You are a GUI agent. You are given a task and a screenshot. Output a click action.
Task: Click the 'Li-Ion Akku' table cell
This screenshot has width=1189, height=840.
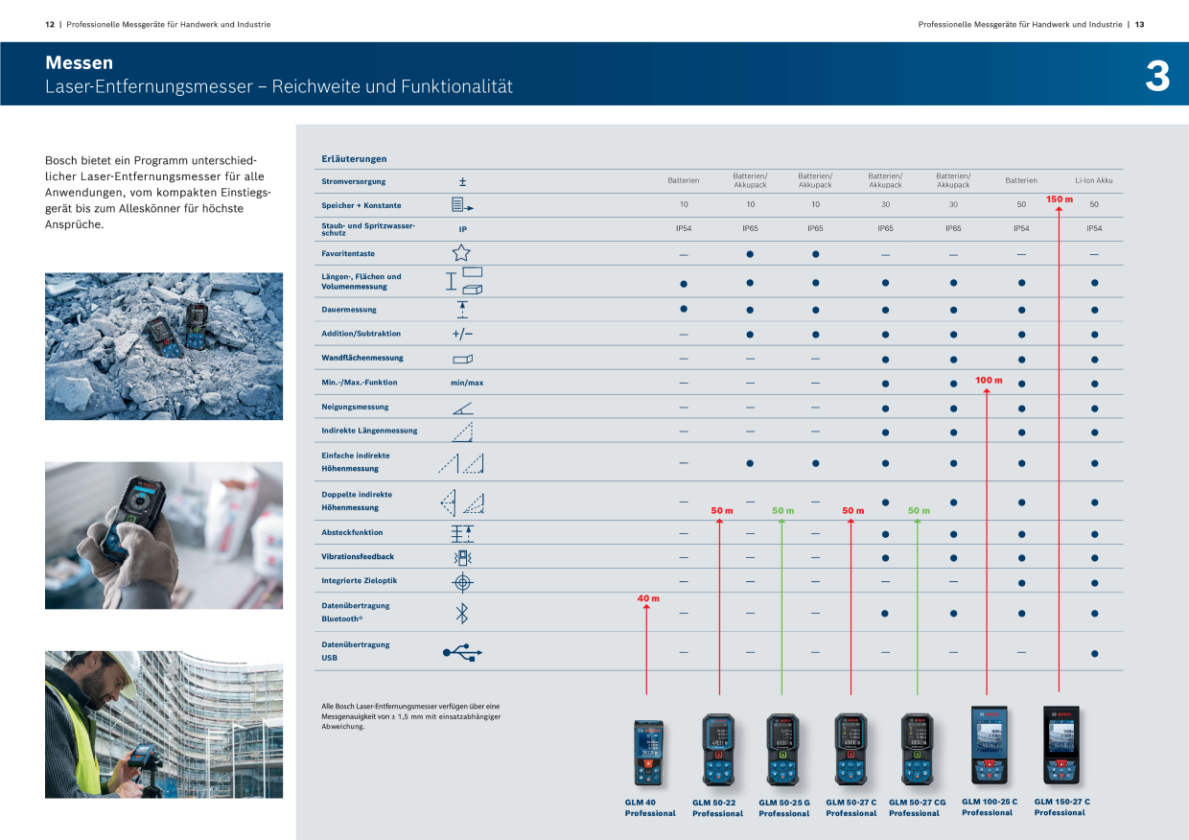(x=1094, y=180)
